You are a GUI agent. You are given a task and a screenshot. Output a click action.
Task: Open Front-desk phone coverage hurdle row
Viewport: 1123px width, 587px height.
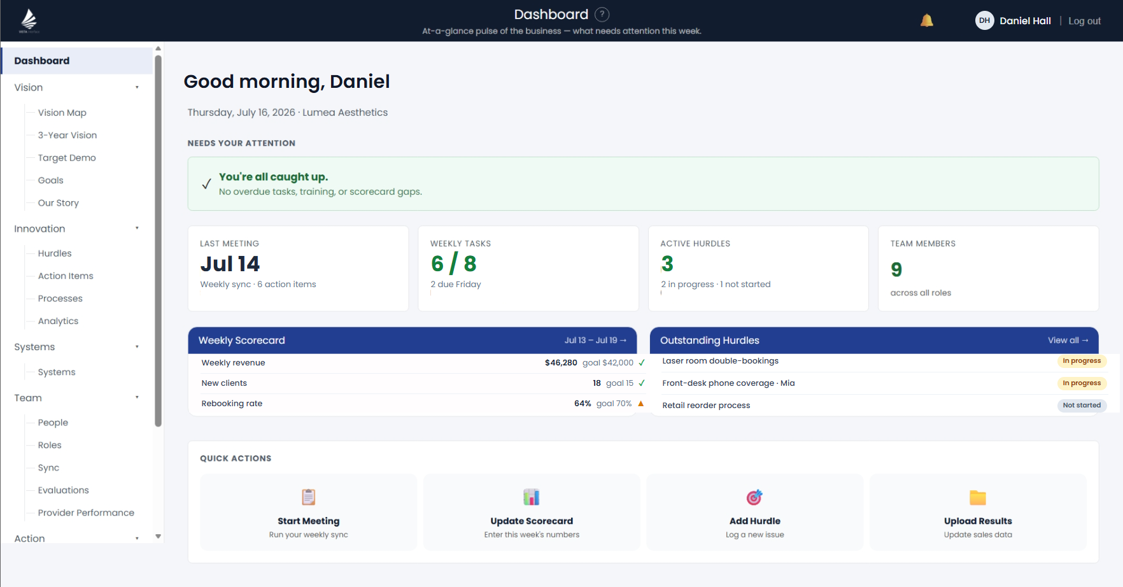tap(884, 383)
